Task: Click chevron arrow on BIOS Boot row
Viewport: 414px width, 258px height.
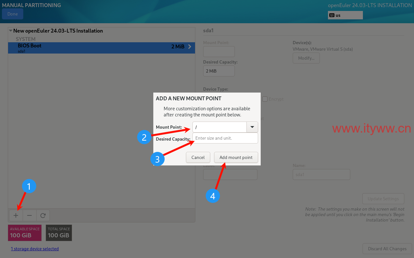Action: click(190, 47)
